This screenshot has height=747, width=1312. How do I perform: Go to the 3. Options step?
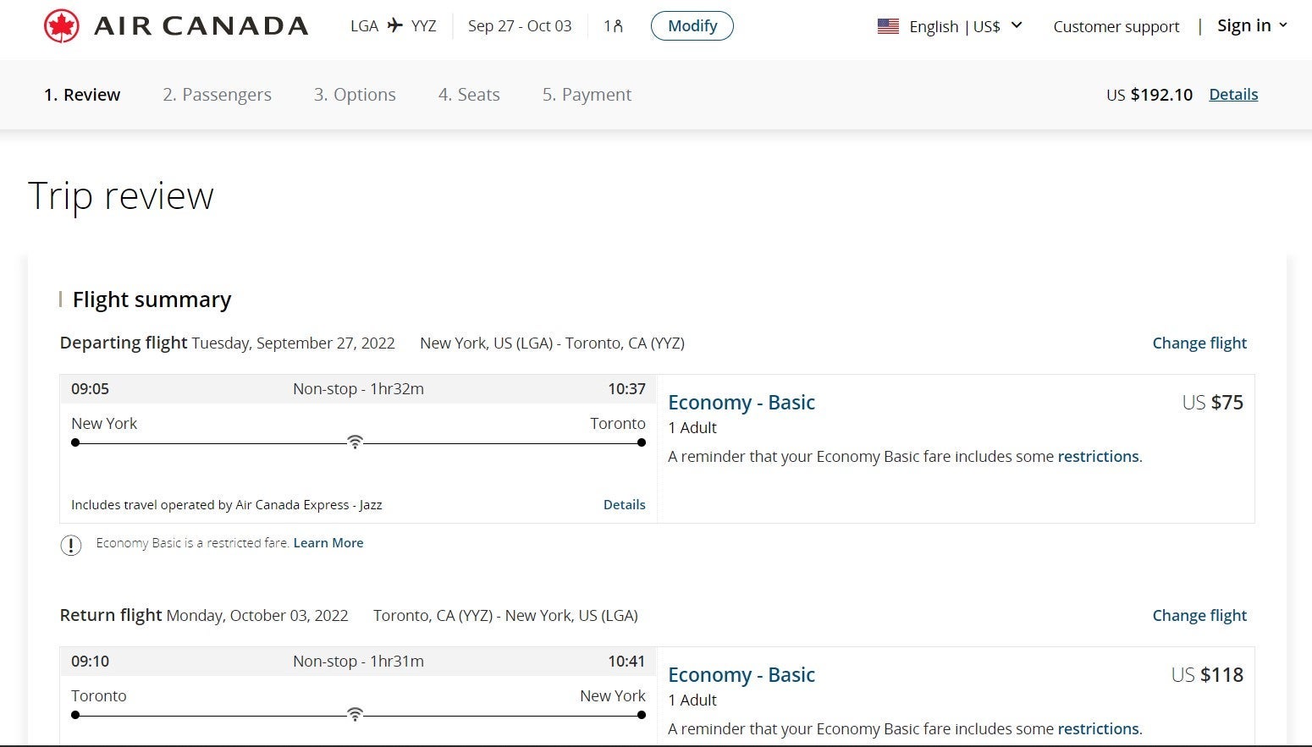(x=355, y=95)
